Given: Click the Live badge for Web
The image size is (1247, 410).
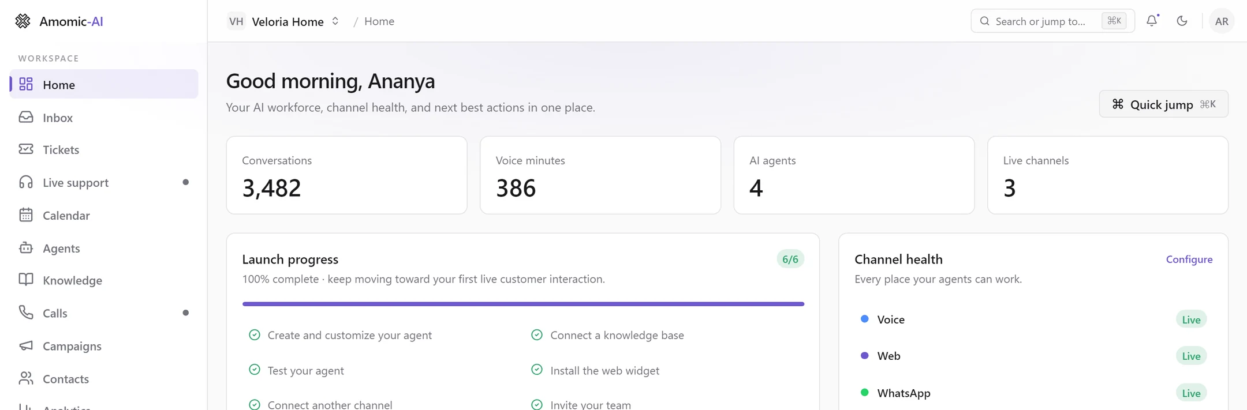Looking at the screenshot, I should 1191,356.
